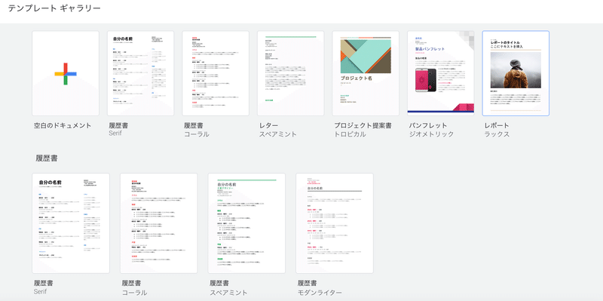Open Serif resume thumbnail in 履歴書 section
603x301 pixels.
tap(71, 223)
